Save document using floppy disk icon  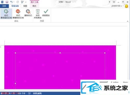pyautogui.click(x=7, y=2)
